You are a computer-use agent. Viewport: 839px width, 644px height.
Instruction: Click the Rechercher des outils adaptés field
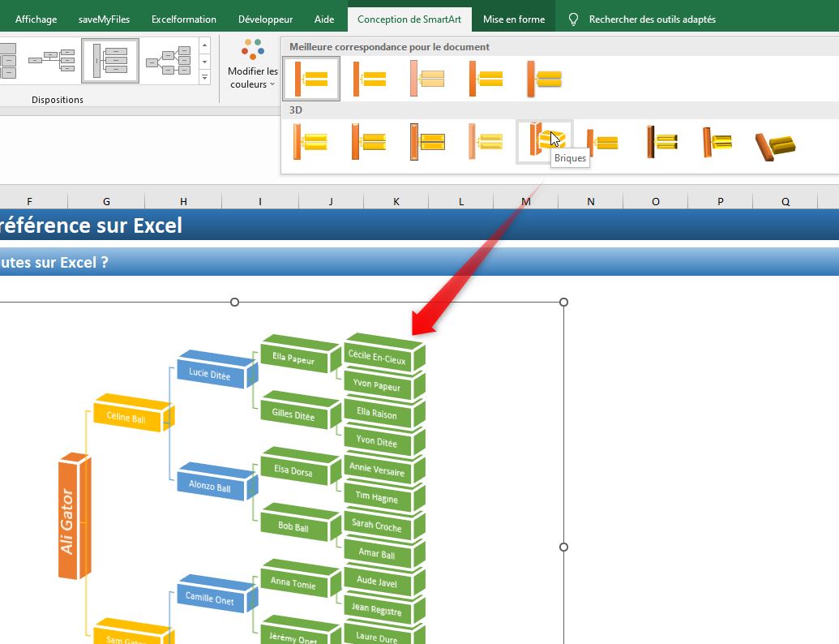pos(652,19)
